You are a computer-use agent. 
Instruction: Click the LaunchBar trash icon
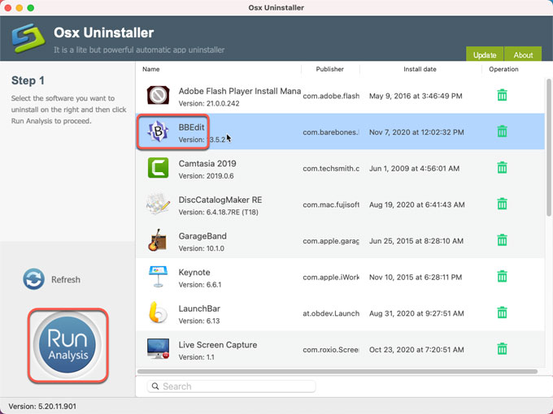[502, 313]
